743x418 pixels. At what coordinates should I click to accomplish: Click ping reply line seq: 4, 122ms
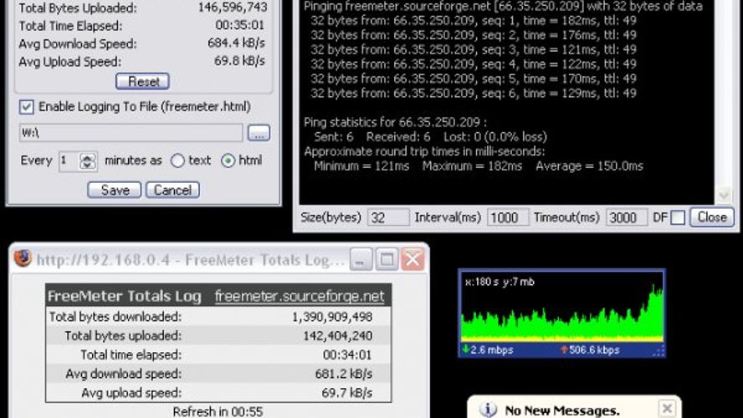(x=474, y=64)
